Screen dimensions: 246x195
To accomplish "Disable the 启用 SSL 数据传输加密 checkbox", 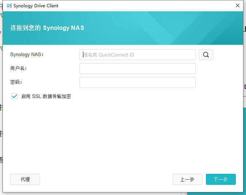I will [15, 96].
